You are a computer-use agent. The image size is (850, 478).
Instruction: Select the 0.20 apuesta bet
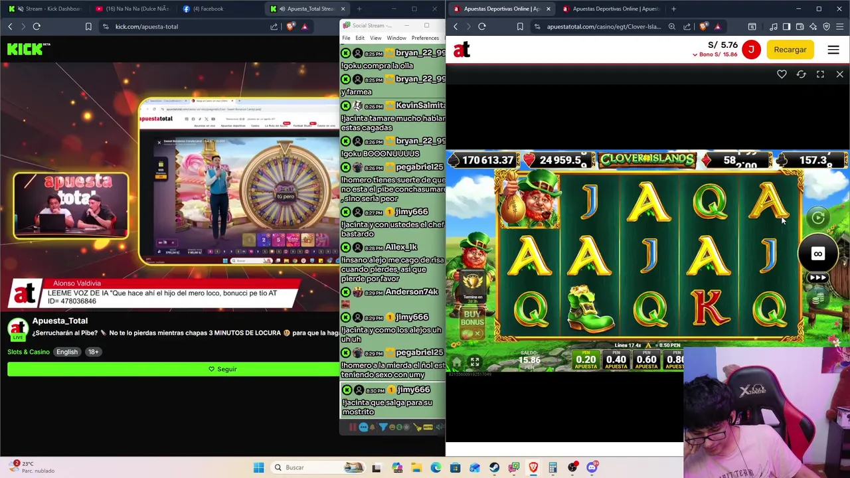click(x=586, y=360)
